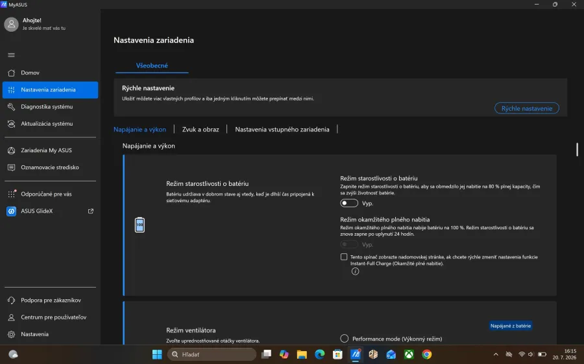
Task: Click battery icon in system tray
Action: [x=542, y=354]
